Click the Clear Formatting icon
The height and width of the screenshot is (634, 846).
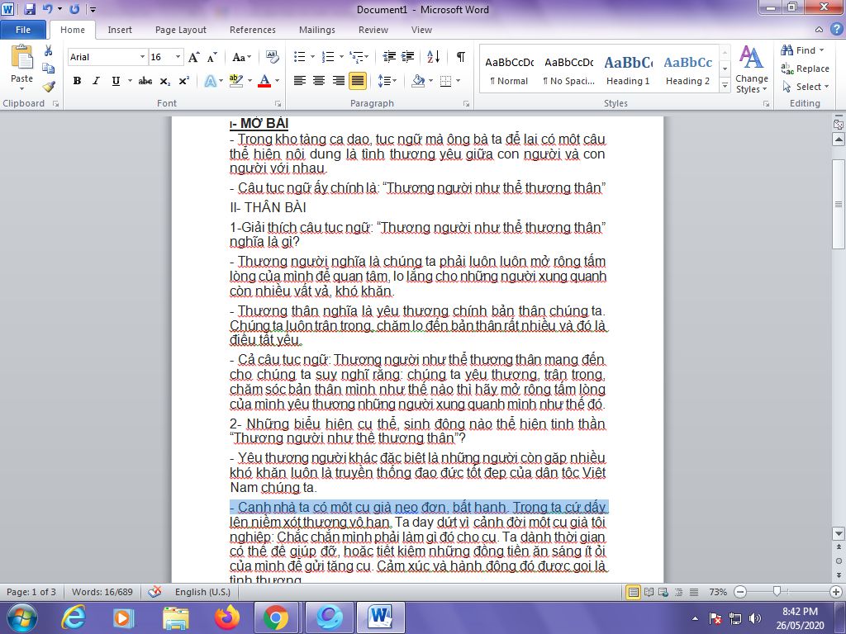point(273,57)
